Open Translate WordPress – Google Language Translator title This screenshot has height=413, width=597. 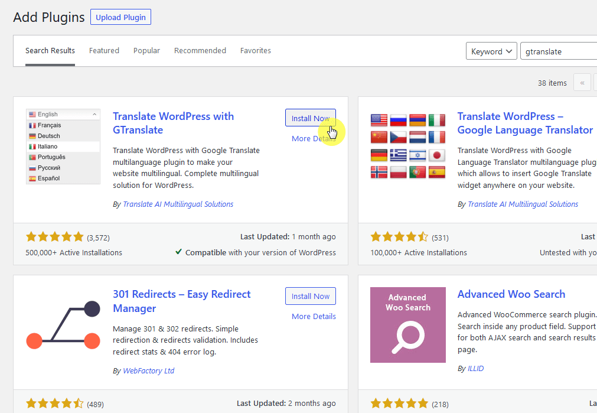point(525,123)
